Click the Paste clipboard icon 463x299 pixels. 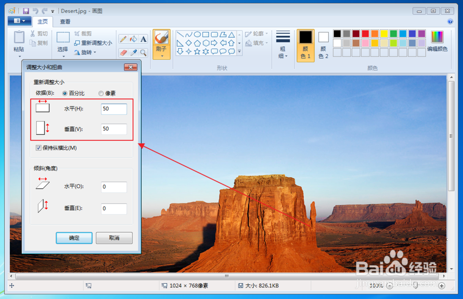pos(19,38)
